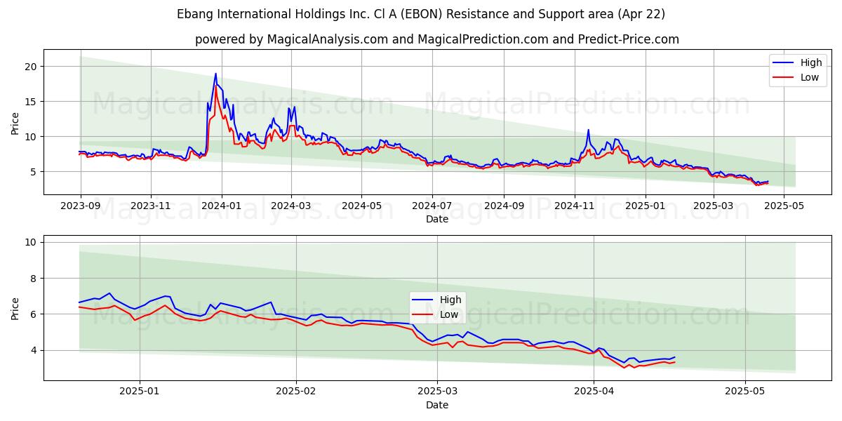This screenshot has width=842, height=421.
Task: Click the bottom chart '2025-04' tick label
Action: pyautogui.click(x=594, y=392)
